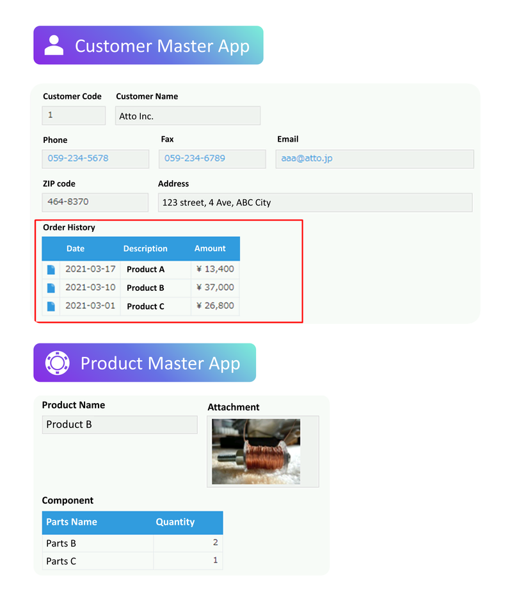This screenshot has width=512, height=601.
Task: Click the Product Name field Product B
Action: click(x=120, y=425)
